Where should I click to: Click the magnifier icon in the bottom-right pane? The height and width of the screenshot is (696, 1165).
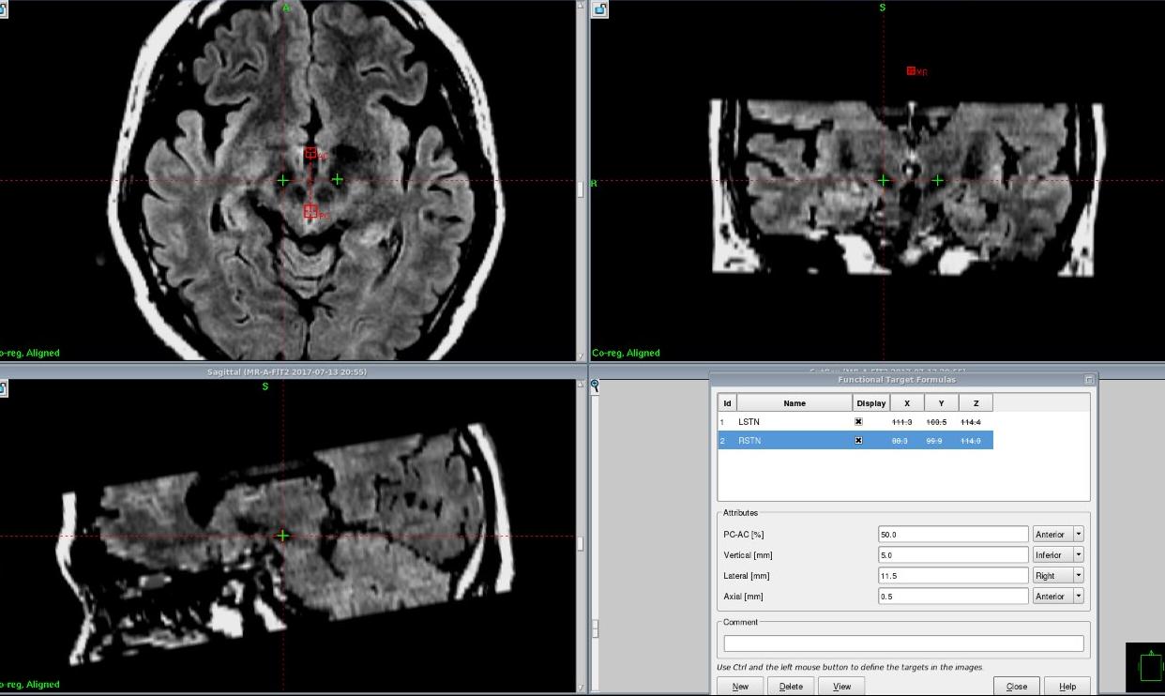coord(595,386)
